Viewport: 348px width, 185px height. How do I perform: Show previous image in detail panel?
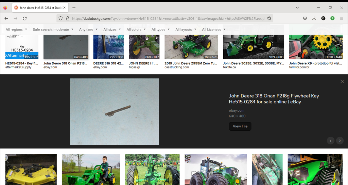[330, 141]
